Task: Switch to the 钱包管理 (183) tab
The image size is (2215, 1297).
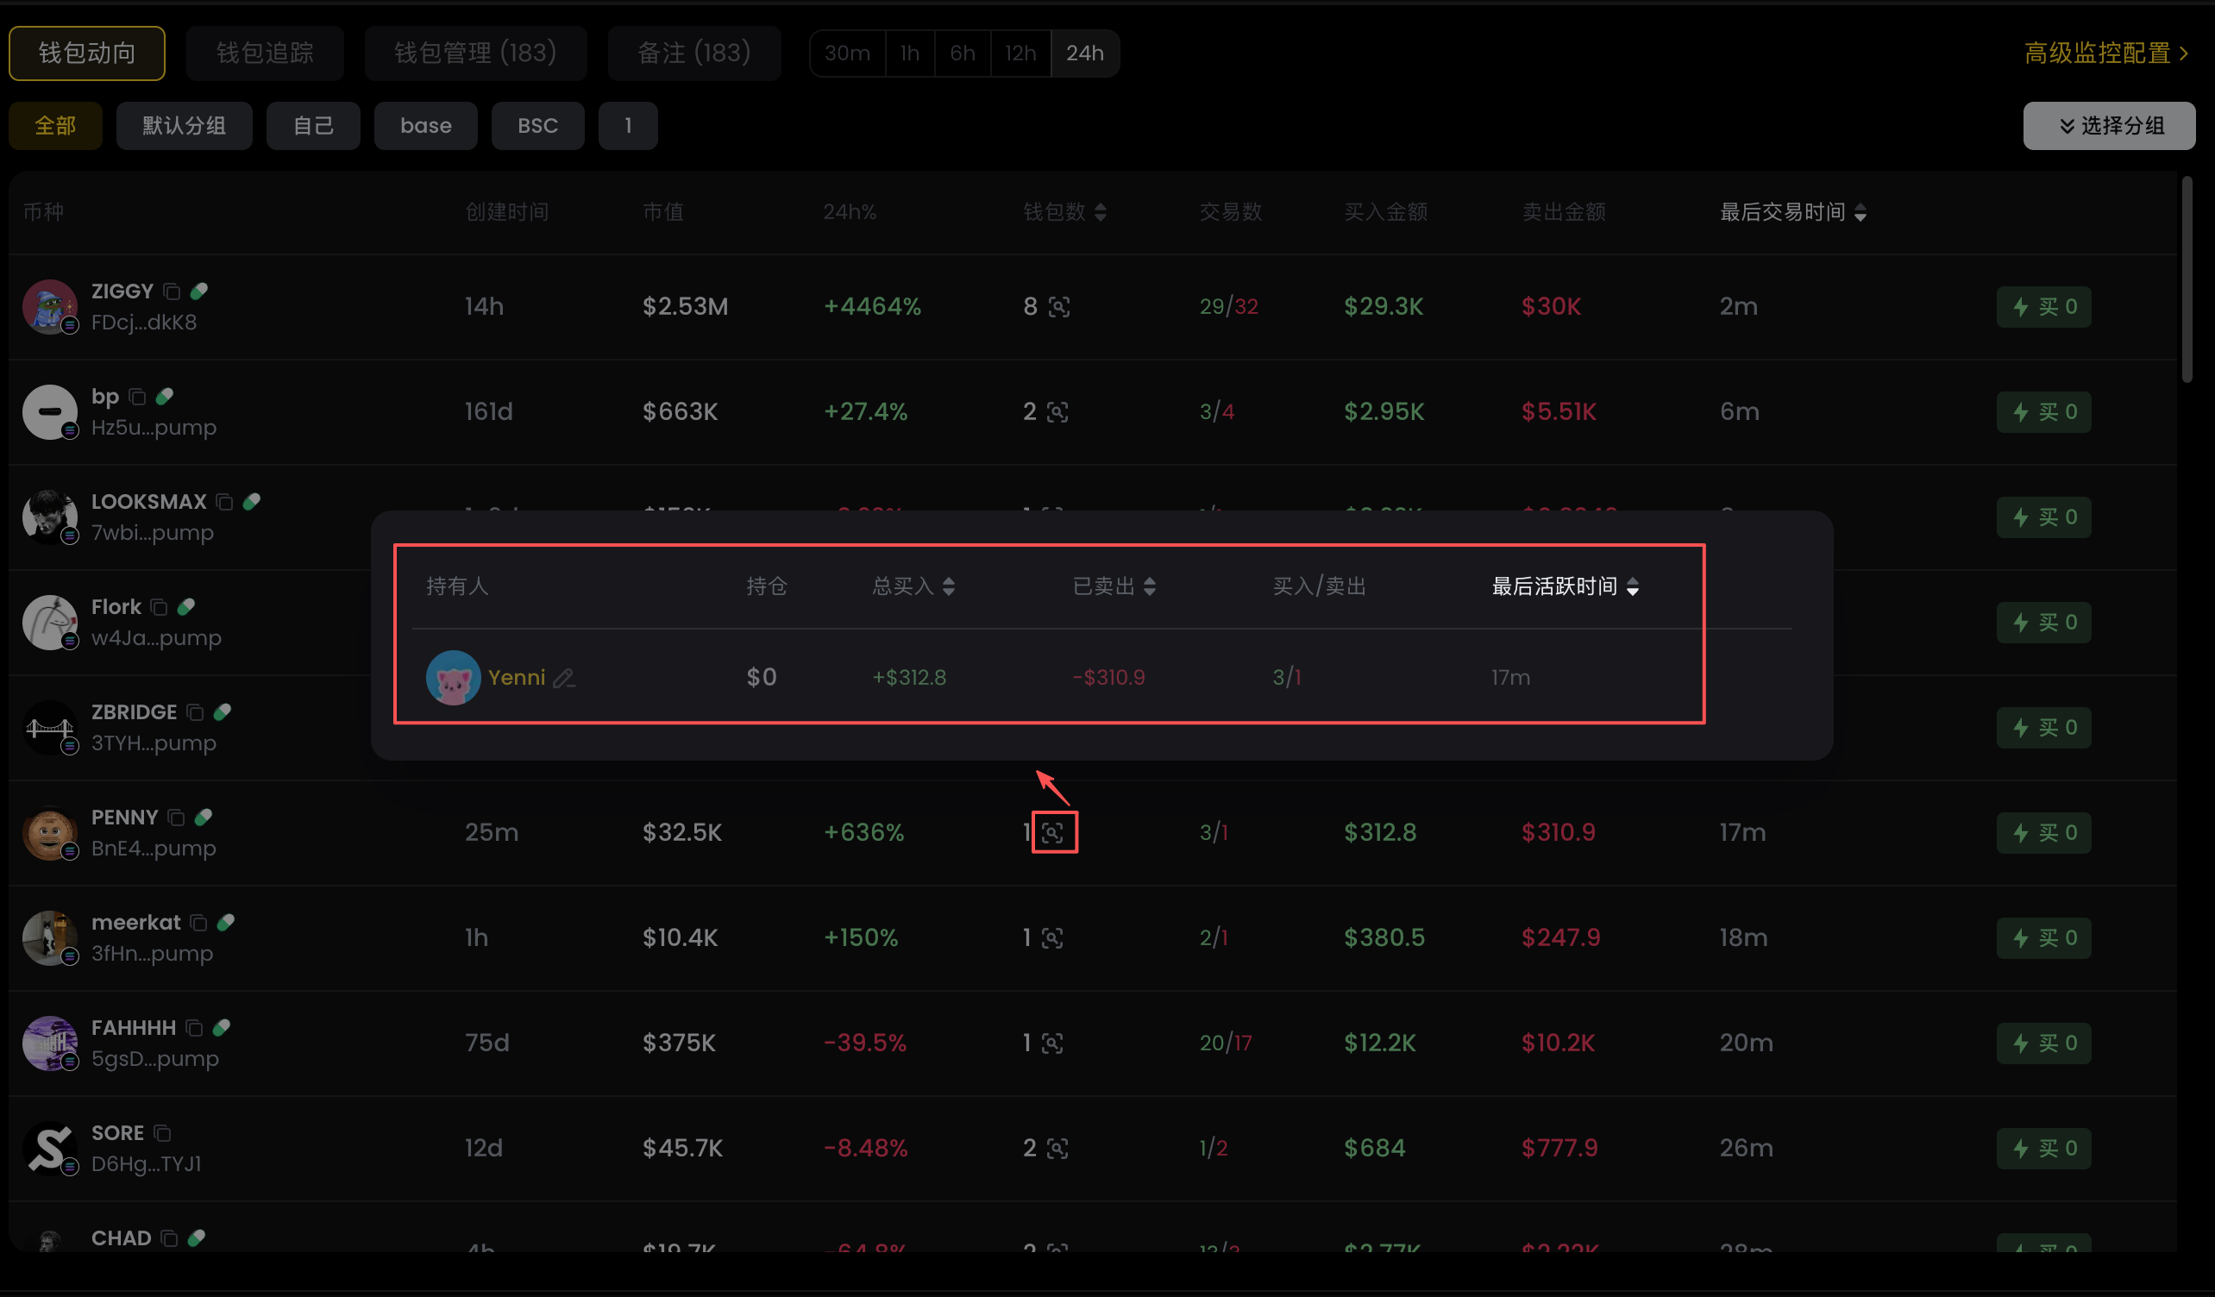Action: click(x=474, y=53)
